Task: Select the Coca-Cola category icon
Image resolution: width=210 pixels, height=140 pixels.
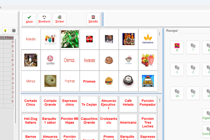Action: pos(89,39)
